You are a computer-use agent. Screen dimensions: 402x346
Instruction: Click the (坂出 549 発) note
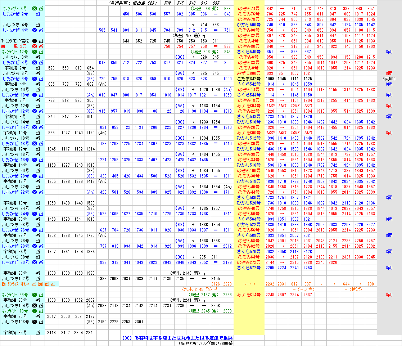point(204,9)
